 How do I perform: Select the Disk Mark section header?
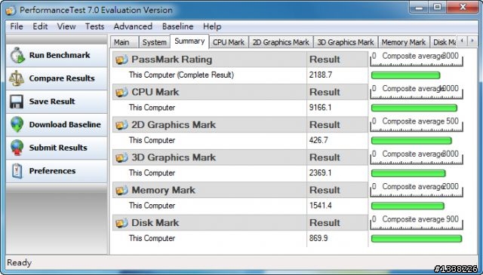tap(240, 223)
